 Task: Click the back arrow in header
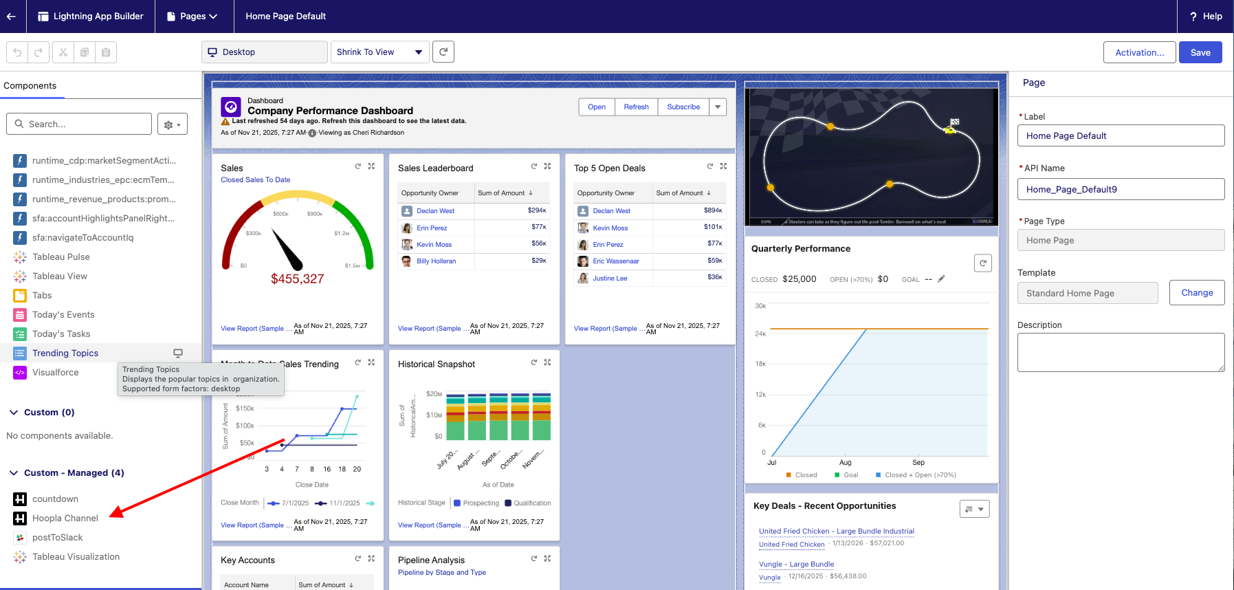point(11,17)
